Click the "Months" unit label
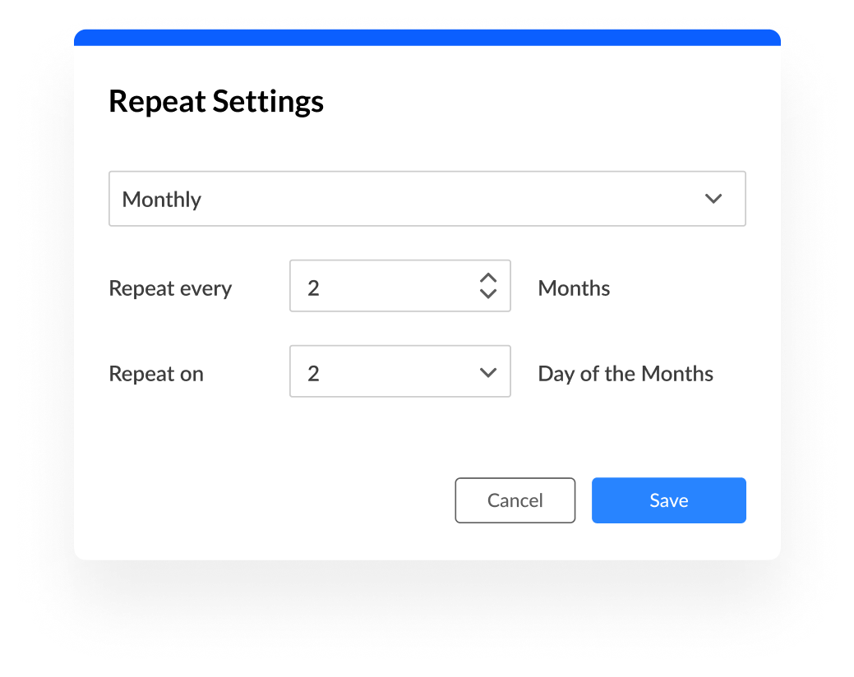 [574, 288]
